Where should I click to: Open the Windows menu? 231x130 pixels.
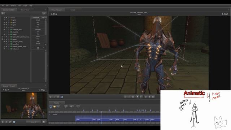pyautogui.click(x=13, y=6)
